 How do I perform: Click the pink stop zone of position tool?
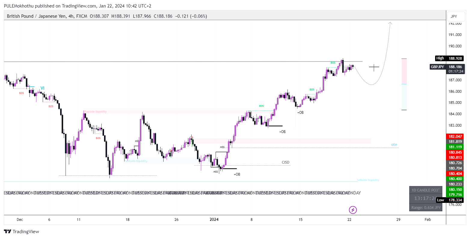[x=404, y=71]
